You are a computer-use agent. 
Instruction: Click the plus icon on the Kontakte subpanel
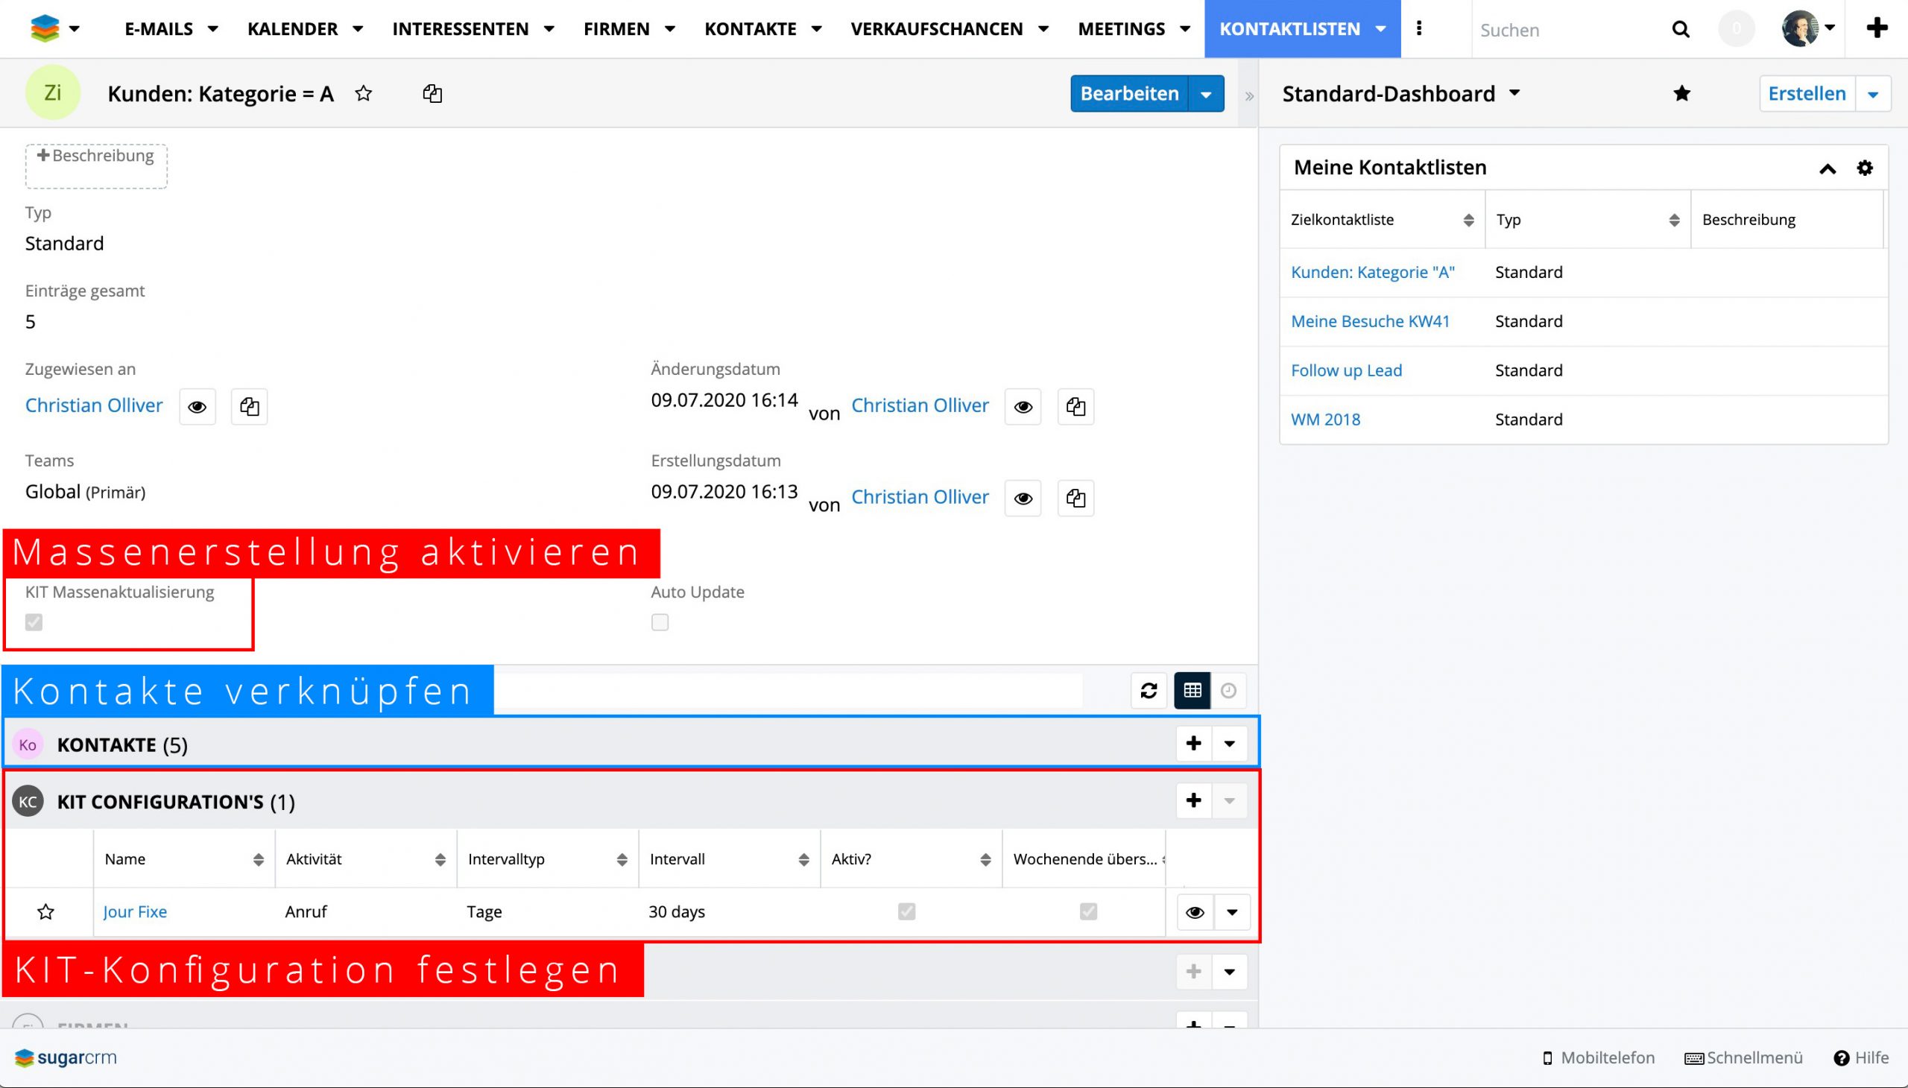[1193, 744]
